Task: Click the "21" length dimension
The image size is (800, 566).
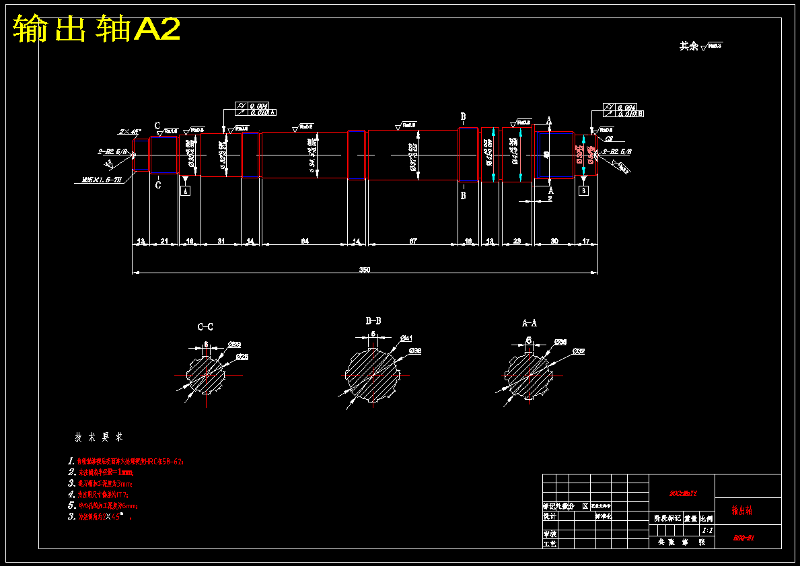Action: coord(164,240)
